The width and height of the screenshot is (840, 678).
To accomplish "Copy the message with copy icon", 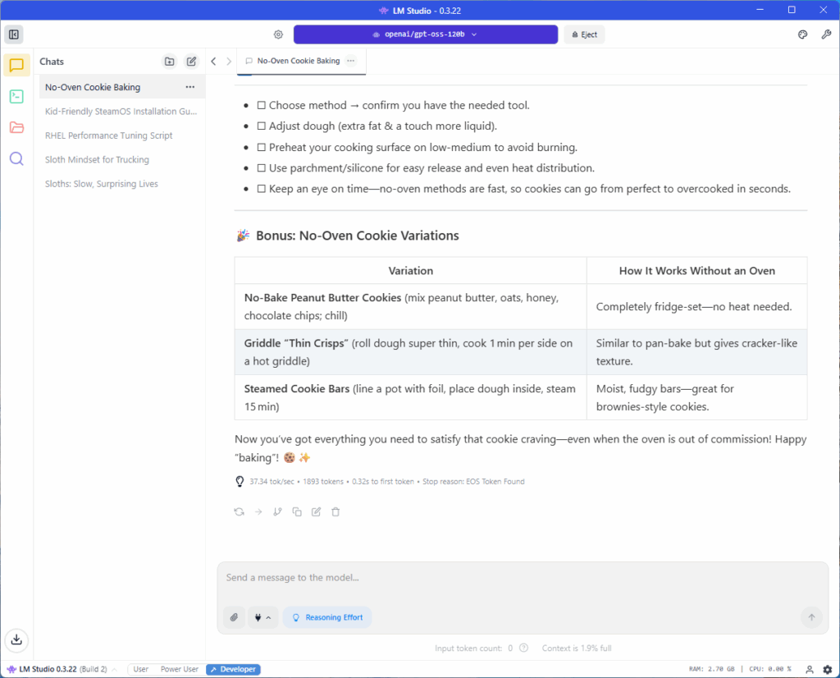I will [x=297, y=511].
